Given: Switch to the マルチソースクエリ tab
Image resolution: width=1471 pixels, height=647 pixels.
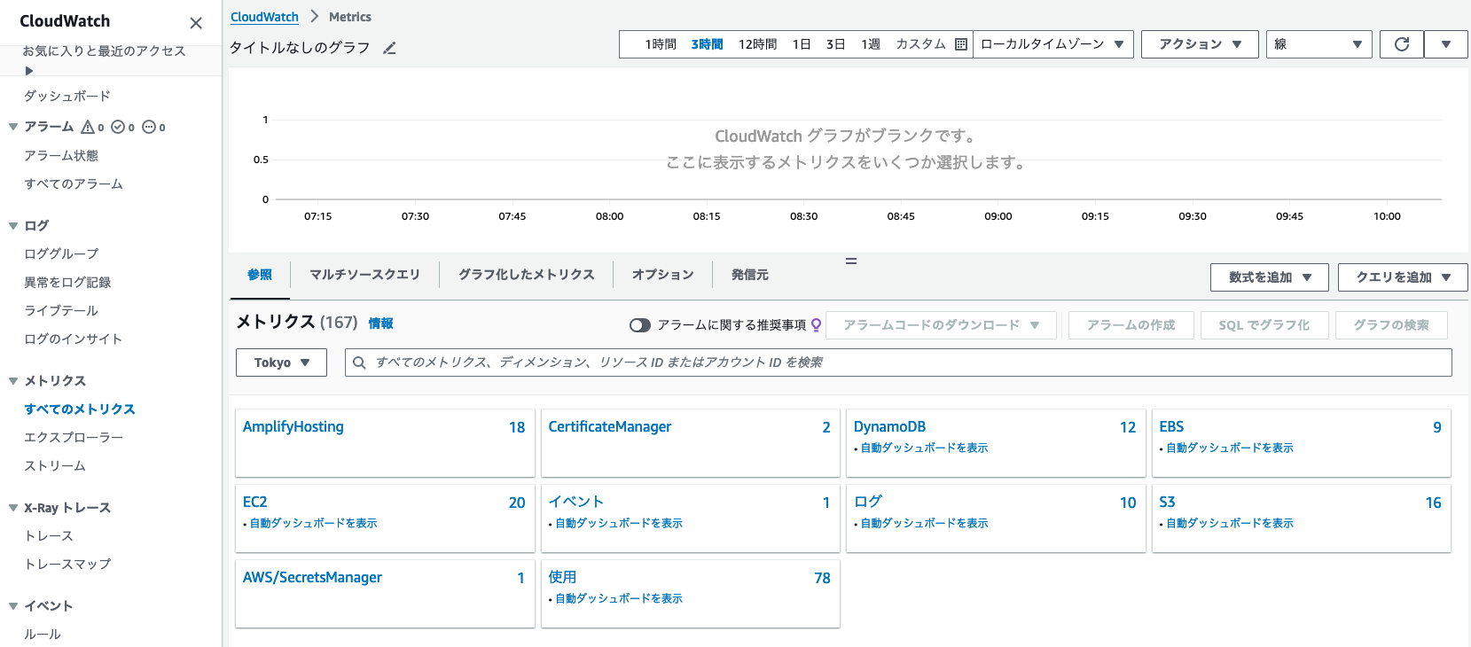Looking at the screenshot, I should 364,275.
